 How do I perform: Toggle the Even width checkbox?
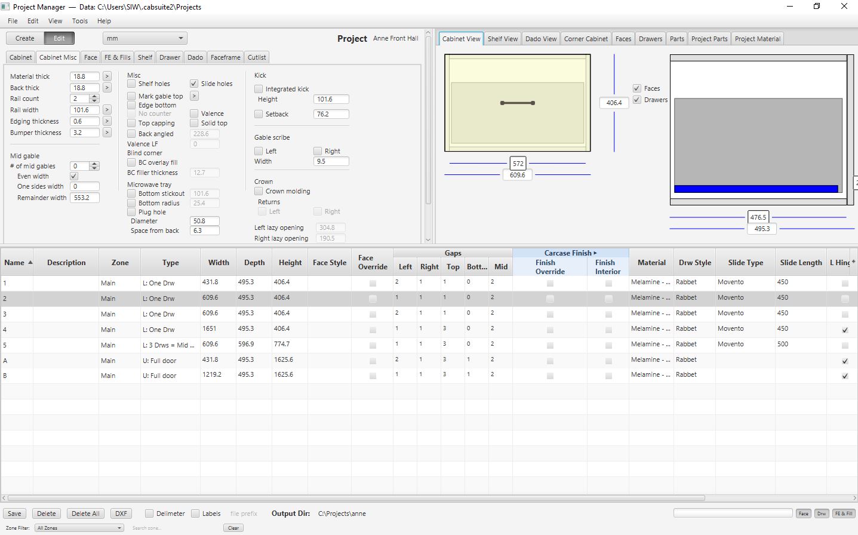pos(74,176)
